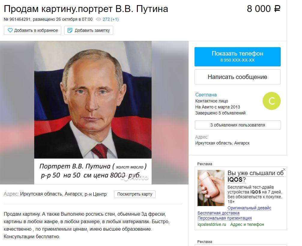This screenshot has height=246, width=302.
Task: Click the Добавить в избранное button text
Action: (x=36, y=30)
